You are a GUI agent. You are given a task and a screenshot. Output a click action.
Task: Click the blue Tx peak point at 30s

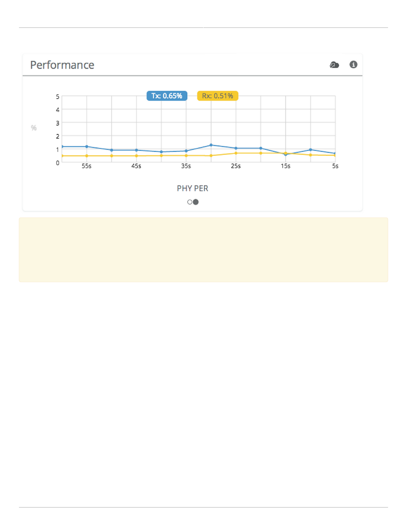pos(211,145)
